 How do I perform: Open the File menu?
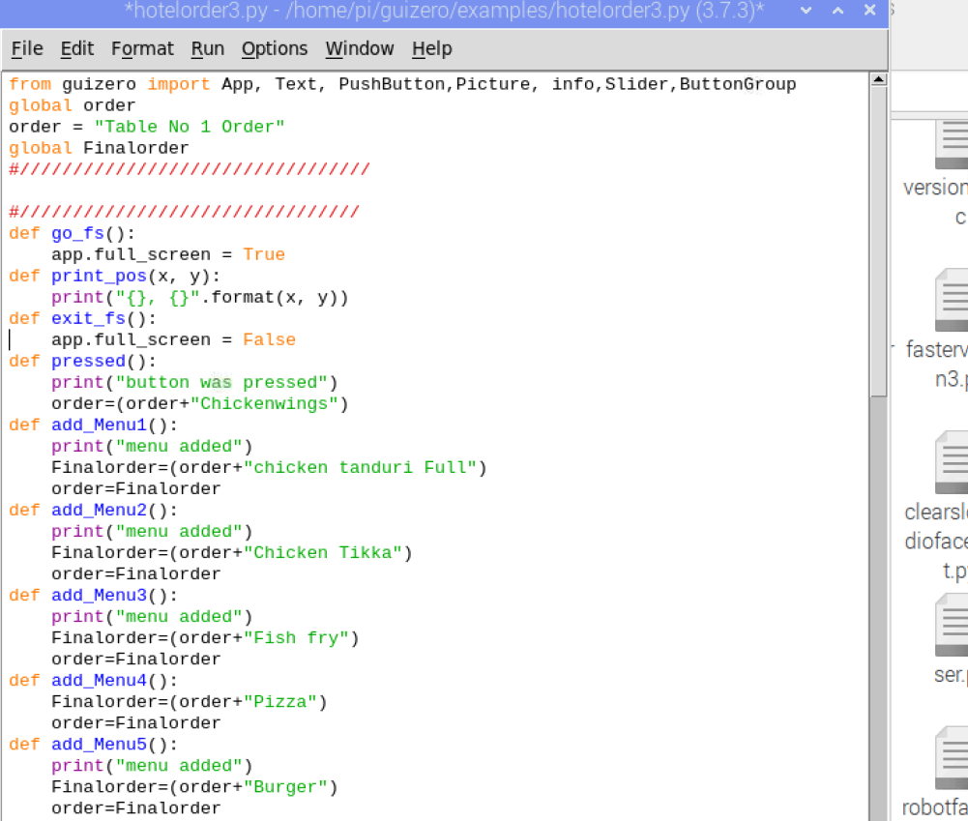point(27,48)
